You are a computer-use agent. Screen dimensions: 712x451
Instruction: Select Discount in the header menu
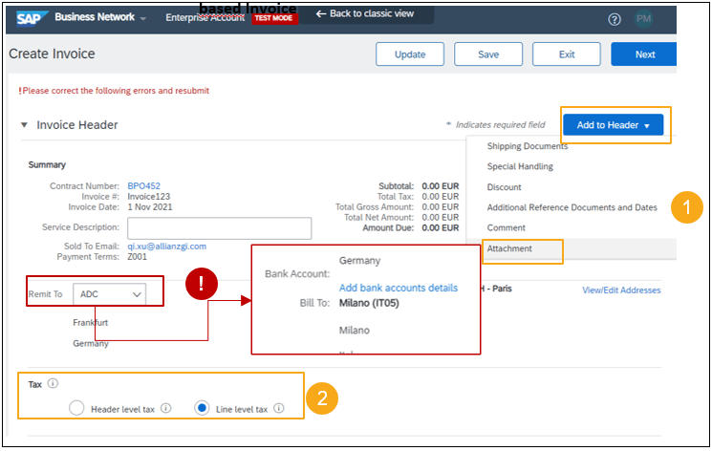pyautogui.click(x=504, y=187)
